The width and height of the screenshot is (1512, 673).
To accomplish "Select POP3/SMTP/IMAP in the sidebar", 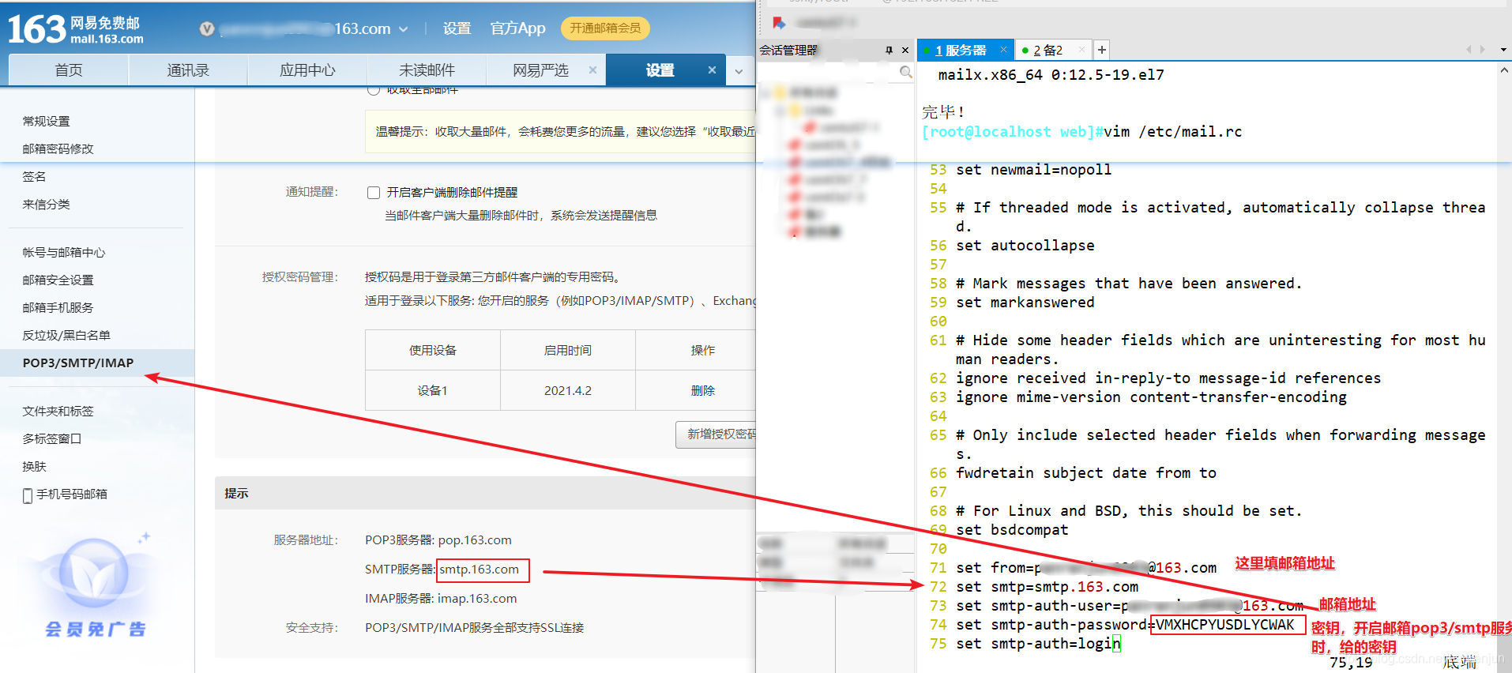I will [x=97, y=363].
